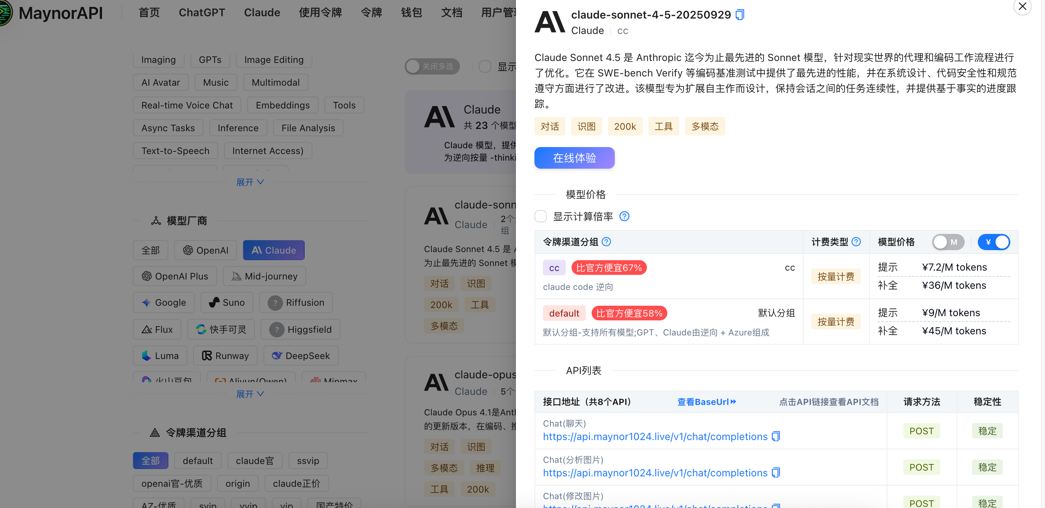The width and height of the screenshot is (1045, 508).
Task: Click the Anthropic logo in panel header
Action: tap(549, 22)
